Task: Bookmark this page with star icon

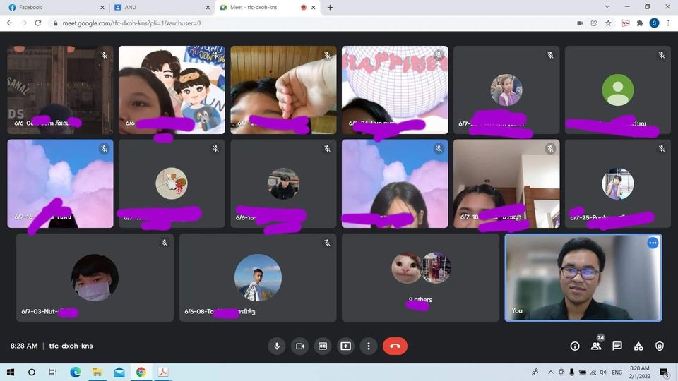Action: click(608, 23)
